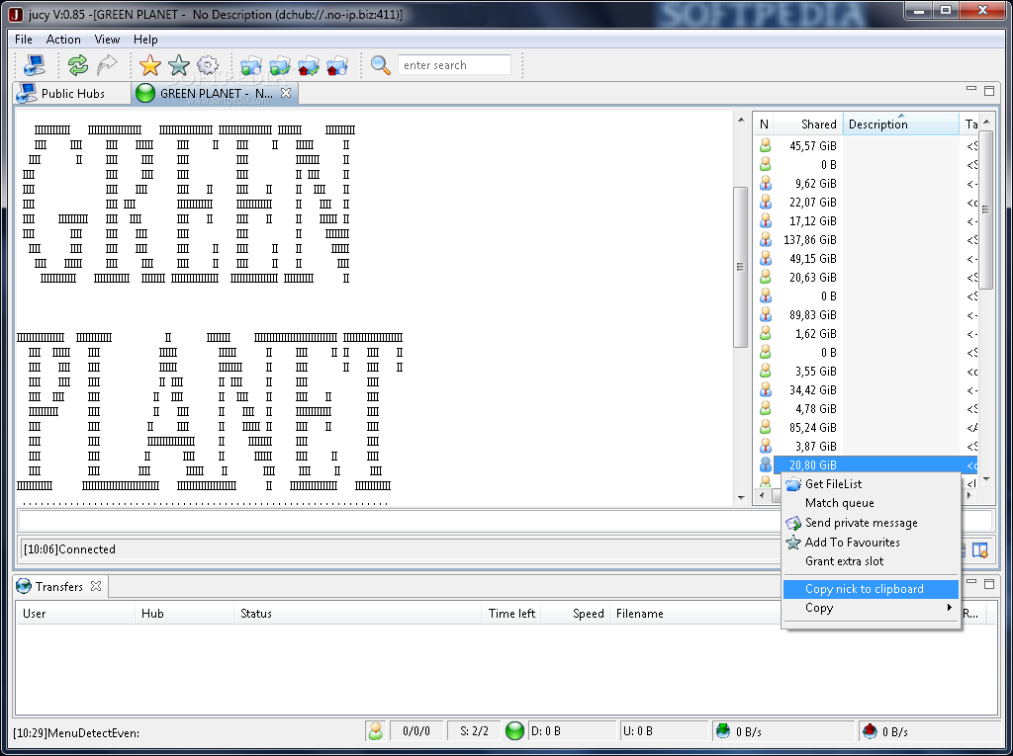Sort transfers by Filename column
This screenshot has height=756, width=1013.
[695, 614]
